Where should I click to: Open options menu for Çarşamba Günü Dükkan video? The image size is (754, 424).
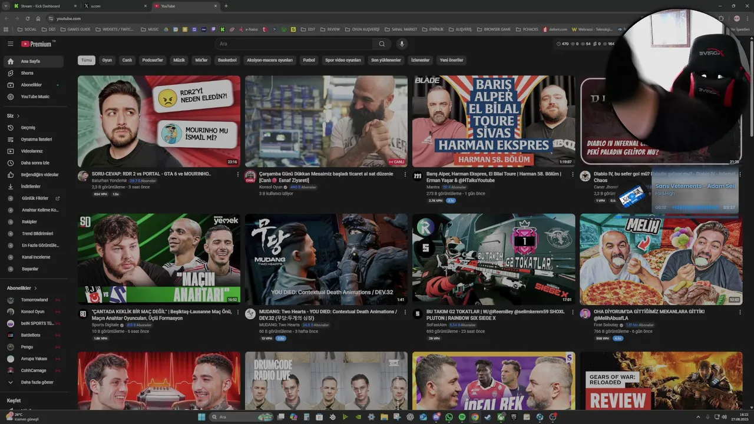[x=405, y=174]
